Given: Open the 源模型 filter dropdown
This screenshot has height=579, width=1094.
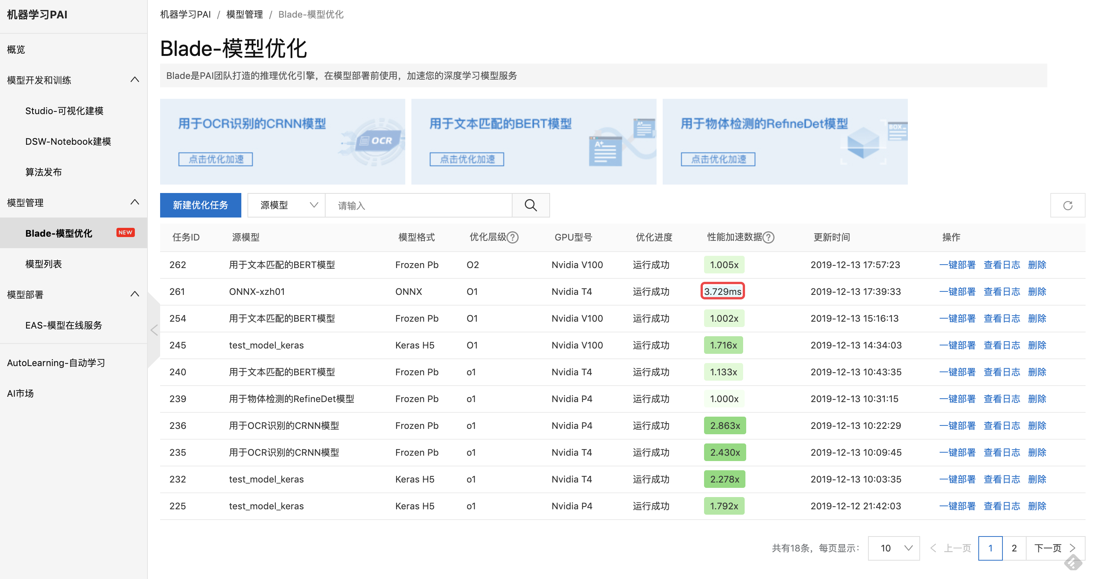Looking at the screenshot, I should pos(287,206).
